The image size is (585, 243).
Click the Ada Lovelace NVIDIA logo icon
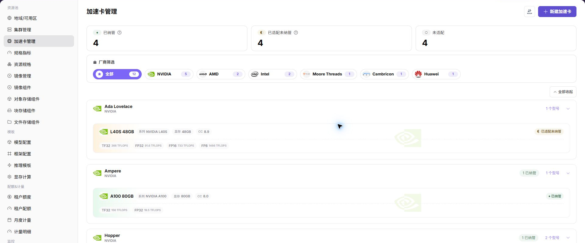(97, 109)
